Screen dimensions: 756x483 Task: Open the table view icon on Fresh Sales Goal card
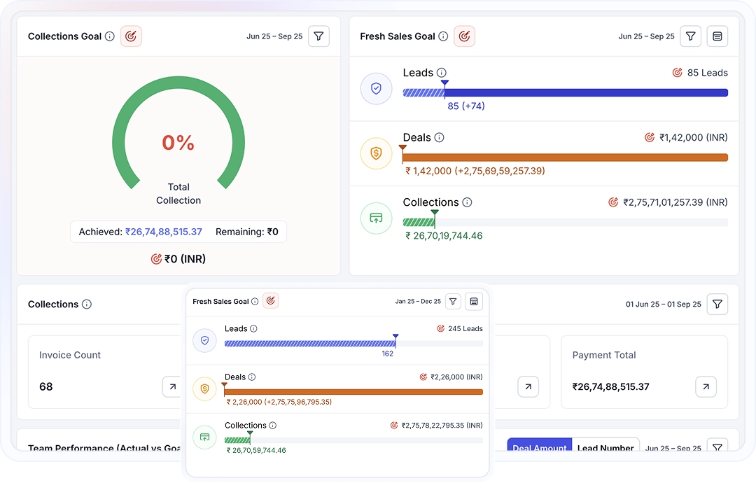click(x=717, y=36)
